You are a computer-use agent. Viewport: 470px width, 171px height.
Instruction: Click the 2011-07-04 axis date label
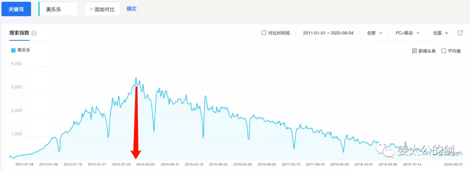[x=24, y=164]
